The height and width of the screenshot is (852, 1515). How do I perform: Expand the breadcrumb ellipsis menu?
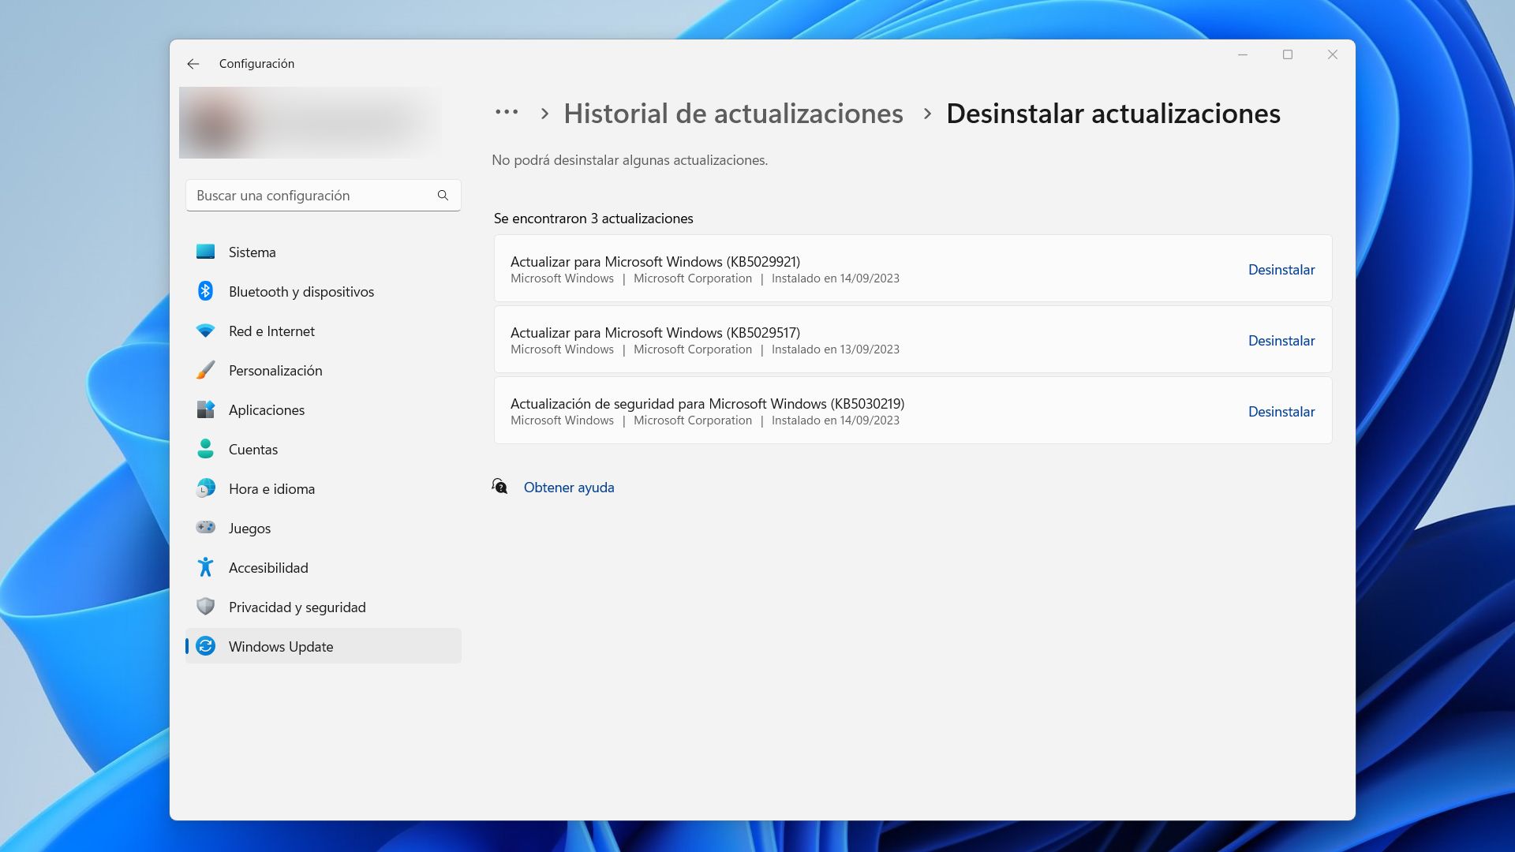click(506, 113)
